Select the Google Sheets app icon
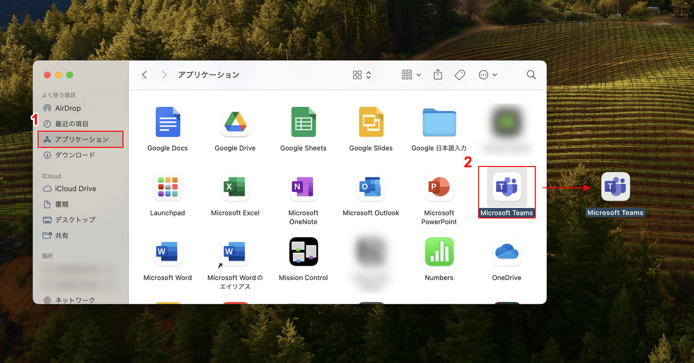This screenshot has width=694, height=363. tap(304, 122)
